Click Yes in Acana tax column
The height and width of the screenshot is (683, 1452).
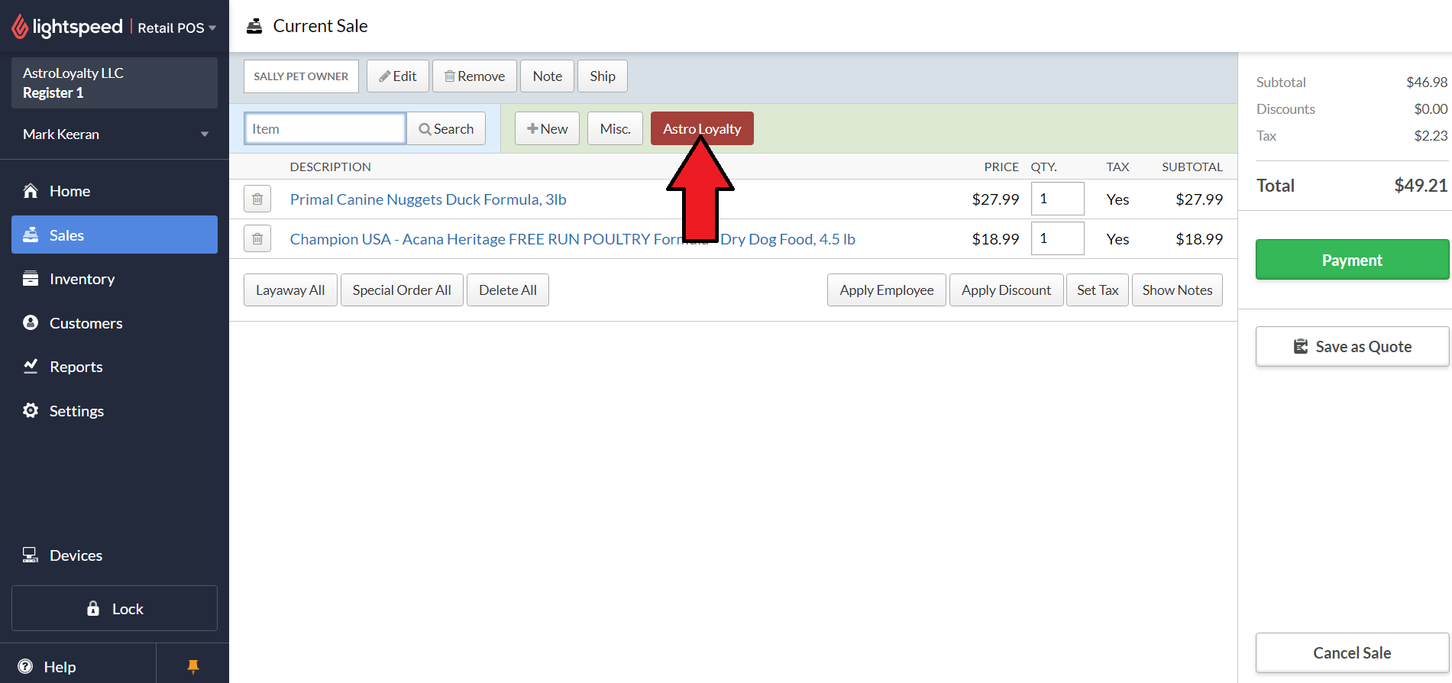pos(1117,239)
